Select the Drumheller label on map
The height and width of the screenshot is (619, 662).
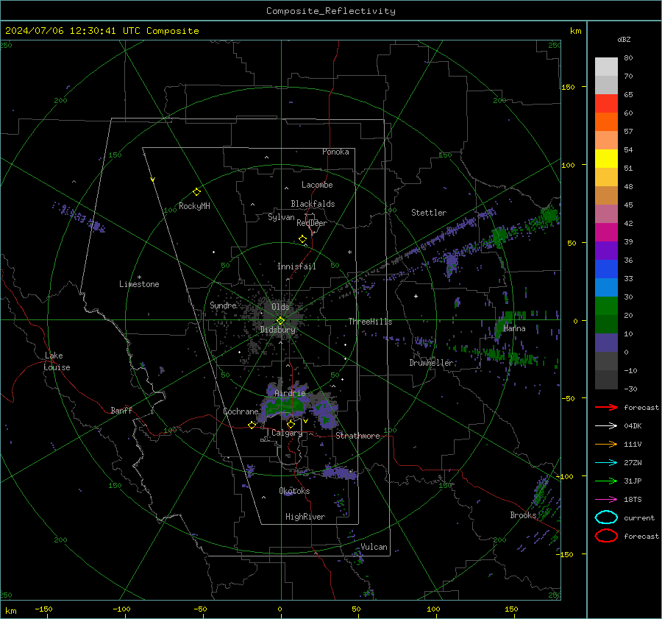[431, 363]
